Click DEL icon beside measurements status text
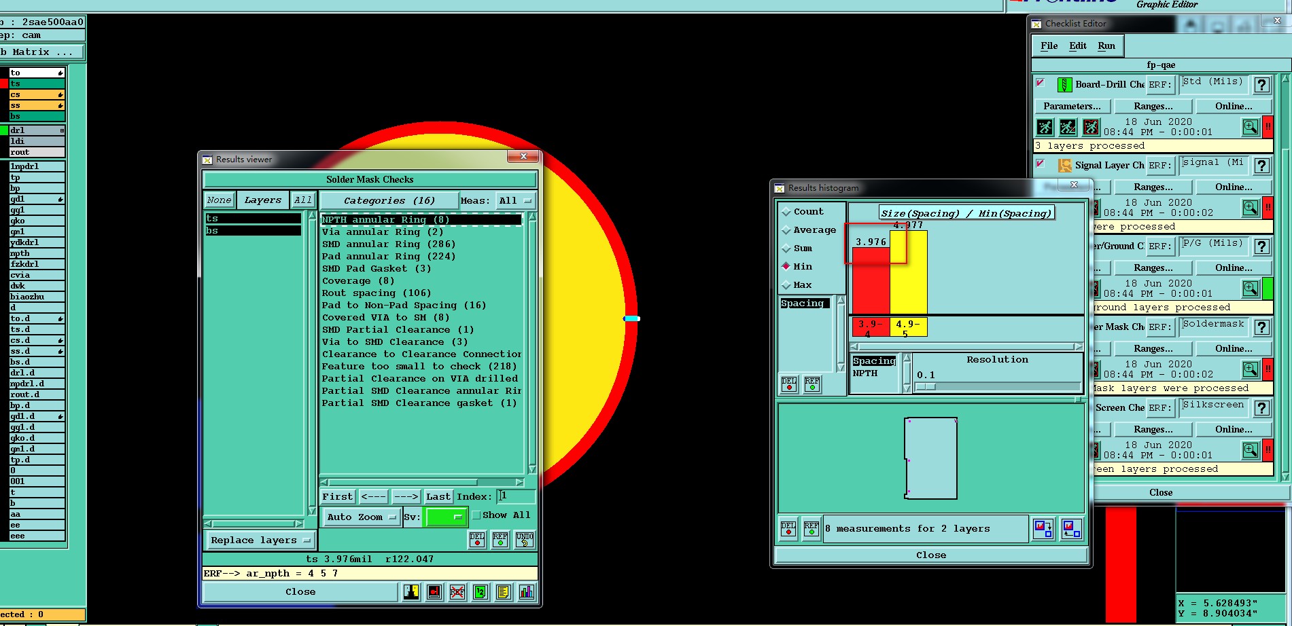This screenshot has width=1292, height=626. point(788,529)
